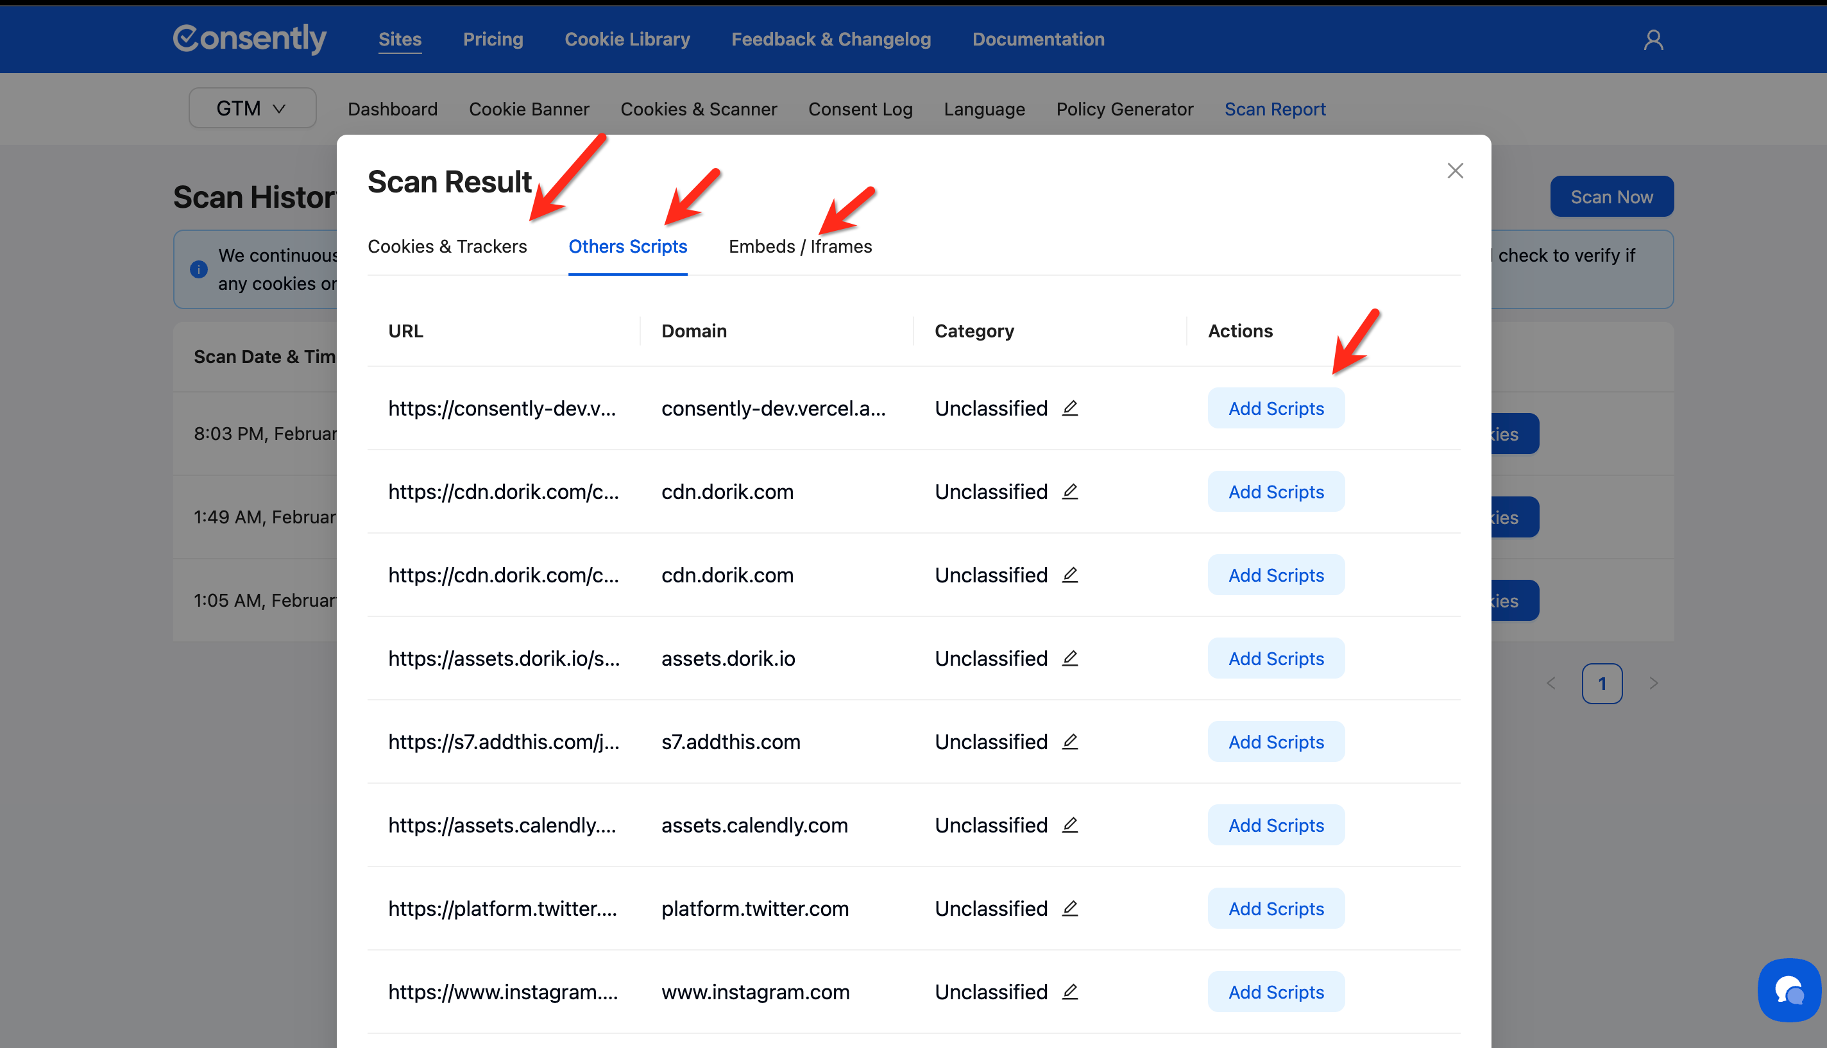This screenshot has width=1827, height=1048.
Task: Edit category for consently-dev.vercel row
Action: [x=1070, y=408]
